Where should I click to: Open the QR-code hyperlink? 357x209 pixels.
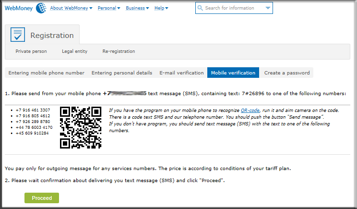pyautogui.click(x=250, y=111)
